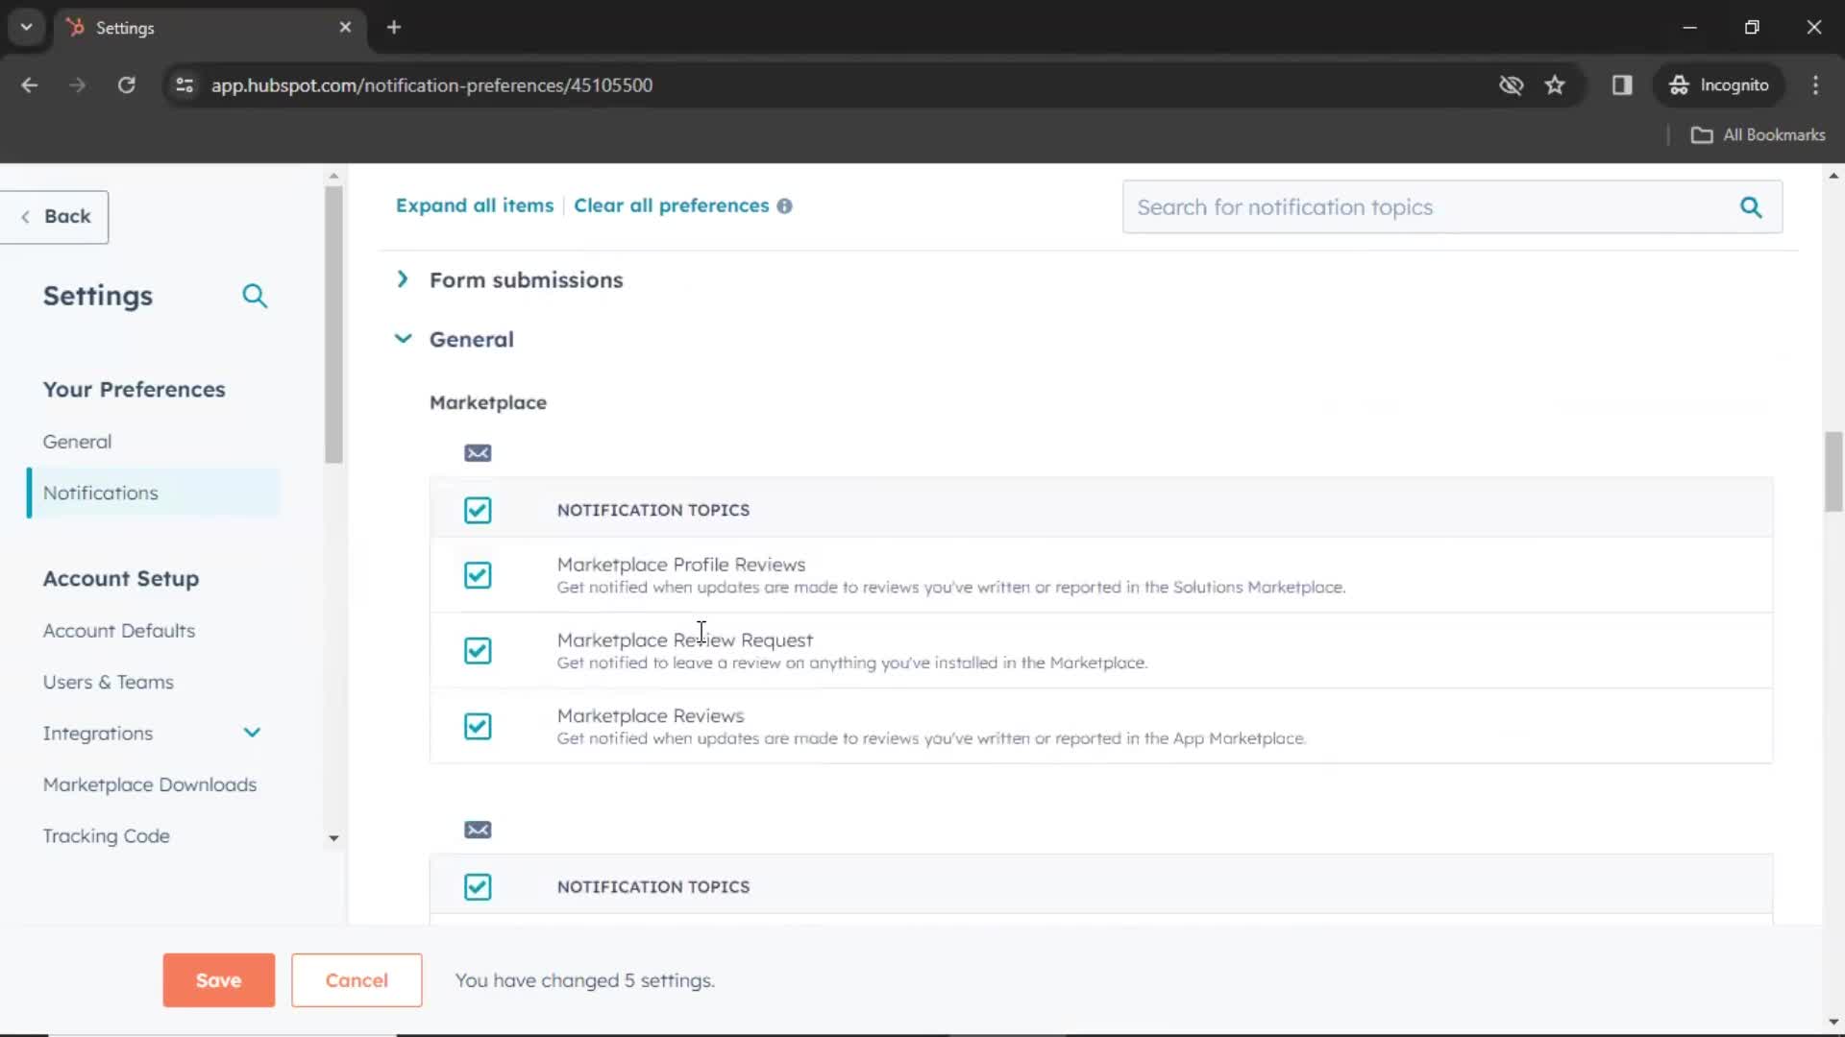Click the page scroll down arrow at right
This screenshot has height=1037, width=1845.
(x=1833, y=1023)
